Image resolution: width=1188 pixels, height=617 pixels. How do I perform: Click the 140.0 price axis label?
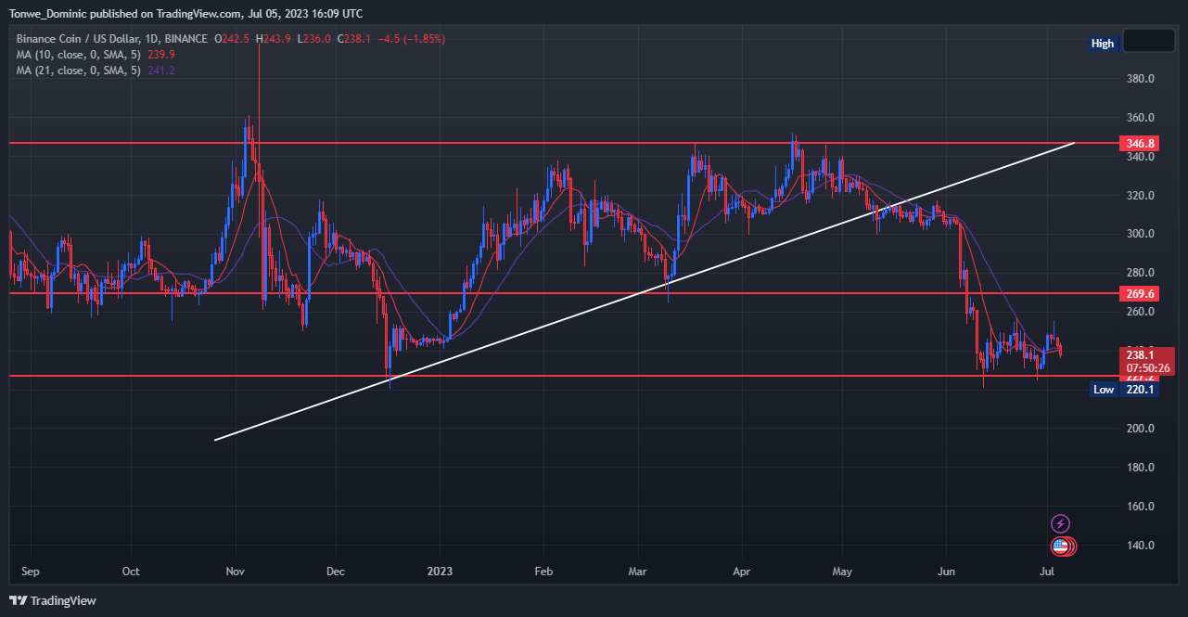1140,546
